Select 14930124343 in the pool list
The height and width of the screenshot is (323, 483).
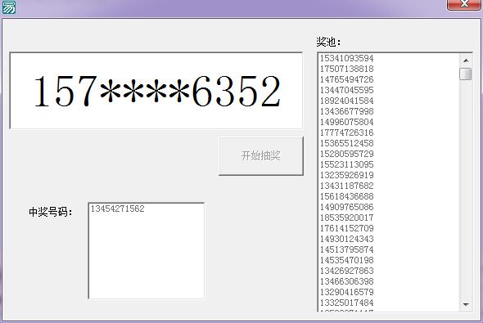pyautogui.click(x=346, y=239)
